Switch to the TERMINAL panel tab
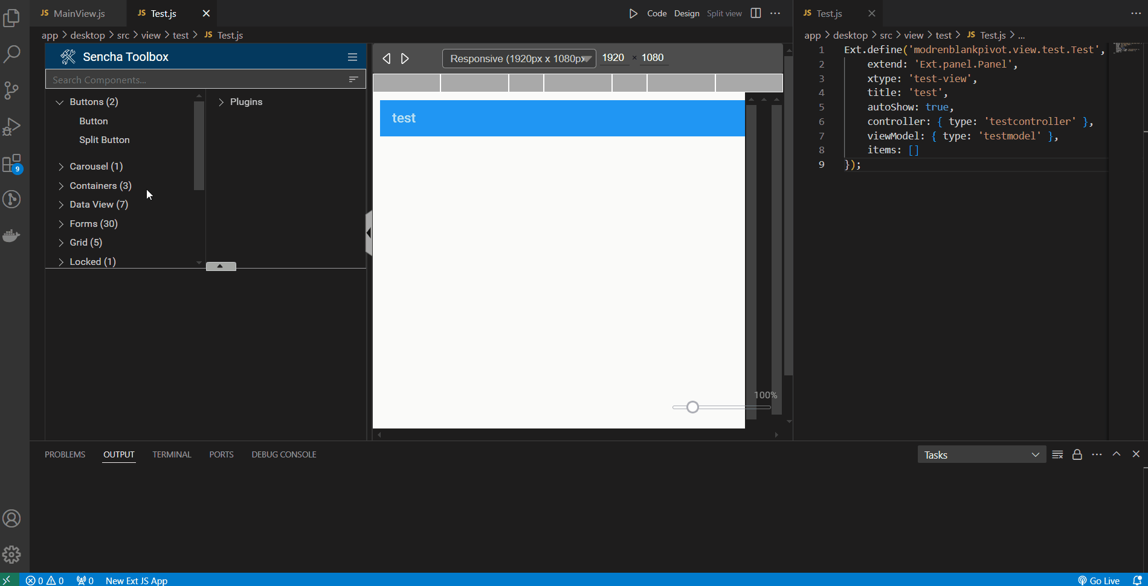1148x586 pixels. pos(172,454)
